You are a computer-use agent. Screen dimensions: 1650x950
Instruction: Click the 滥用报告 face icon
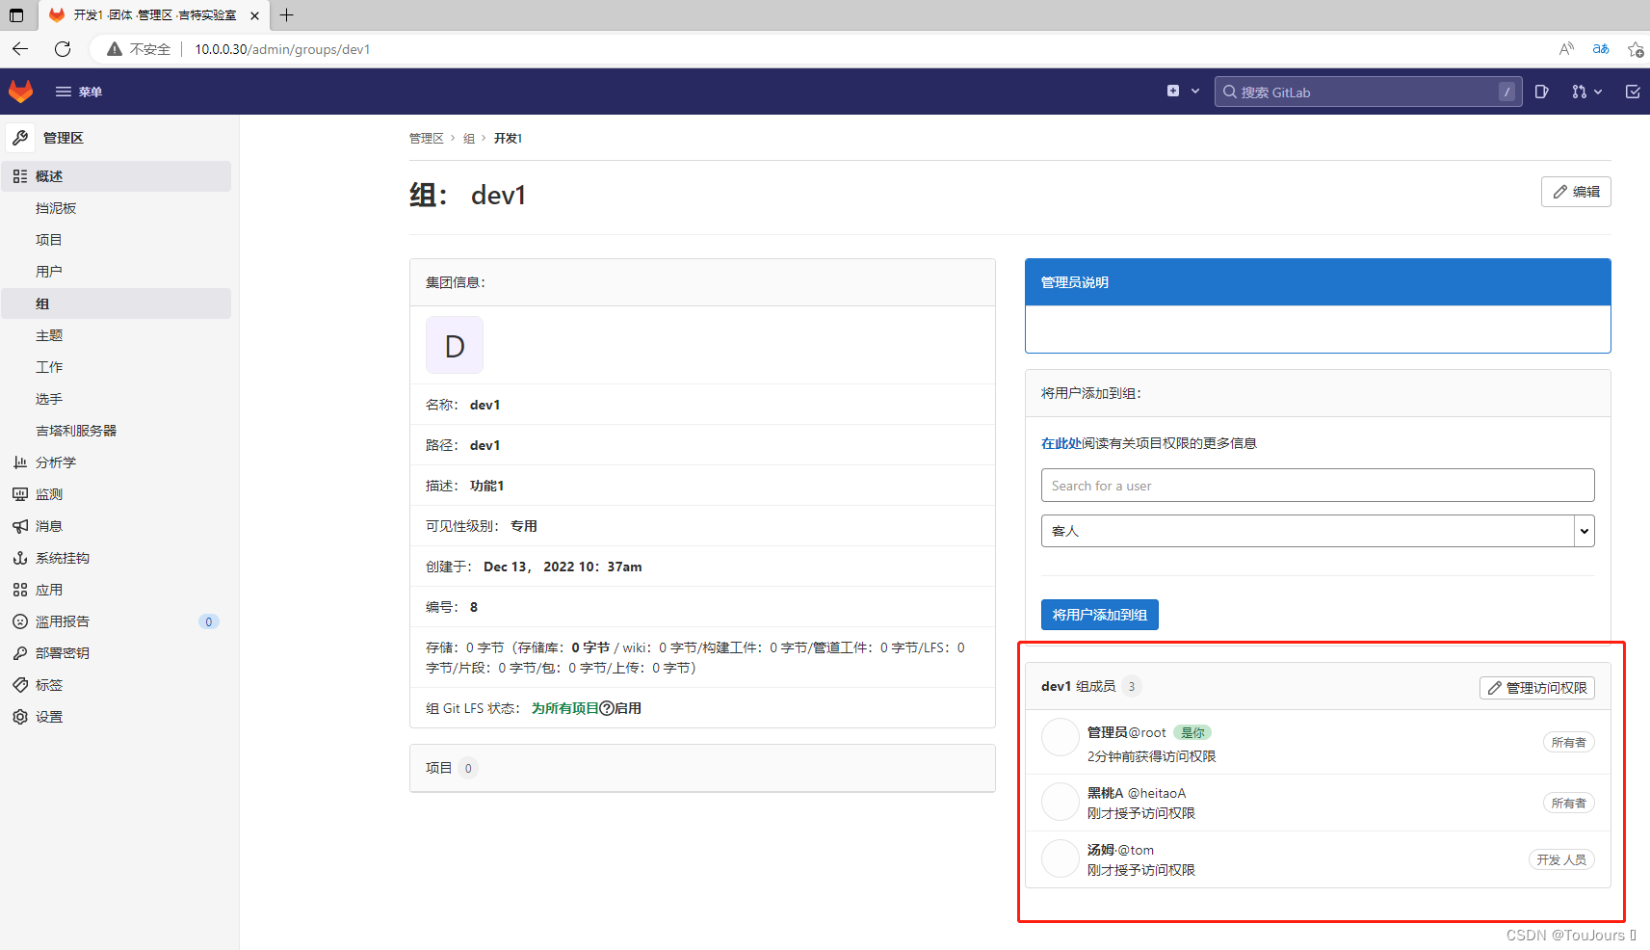20,621
